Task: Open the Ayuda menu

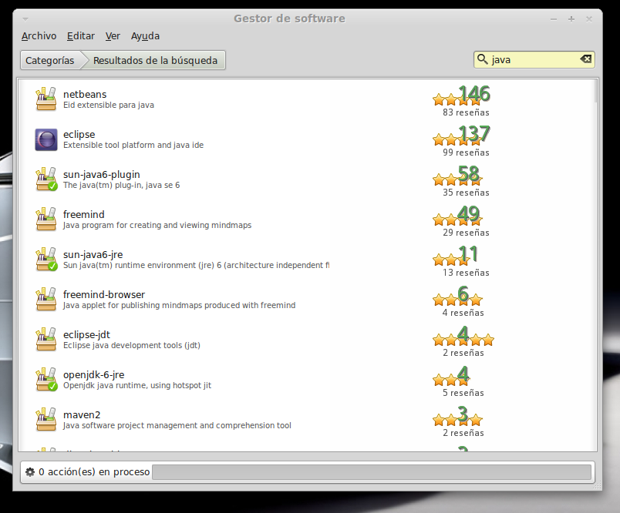Action: click(145, 36)
